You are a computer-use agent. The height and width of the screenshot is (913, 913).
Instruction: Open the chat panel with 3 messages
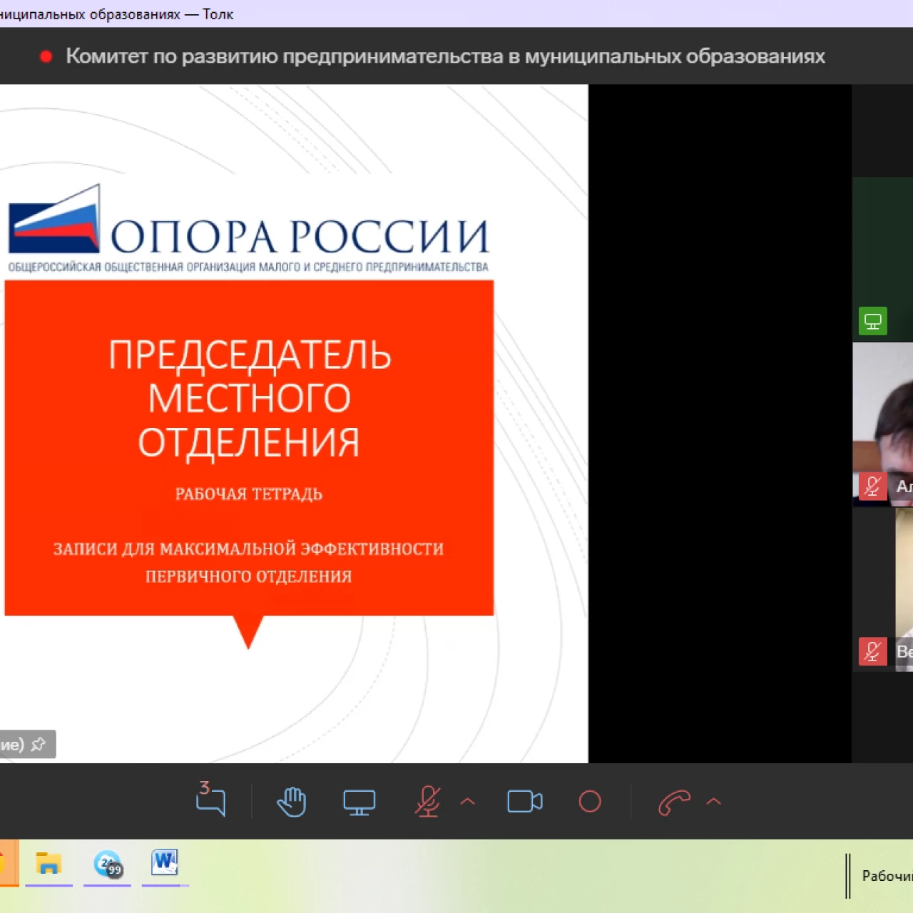[211, 799]
